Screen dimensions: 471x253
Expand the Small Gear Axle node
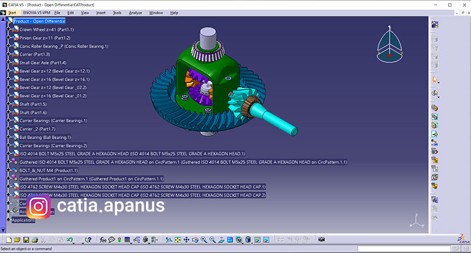pos(9,63)
